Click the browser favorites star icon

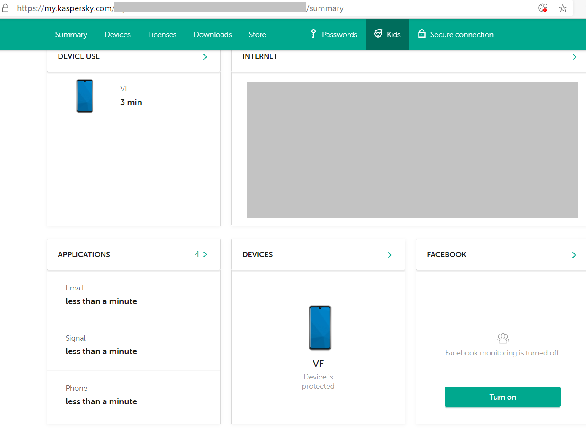pos(563,8)
